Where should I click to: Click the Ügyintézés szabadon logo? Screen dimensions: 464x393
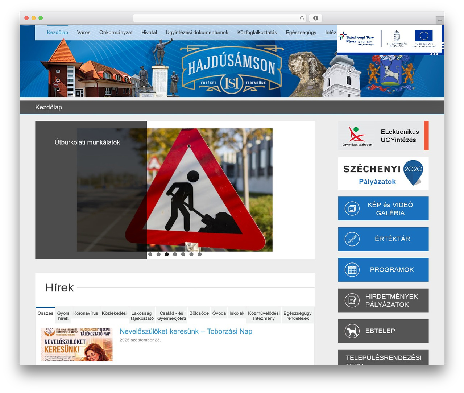357,136
